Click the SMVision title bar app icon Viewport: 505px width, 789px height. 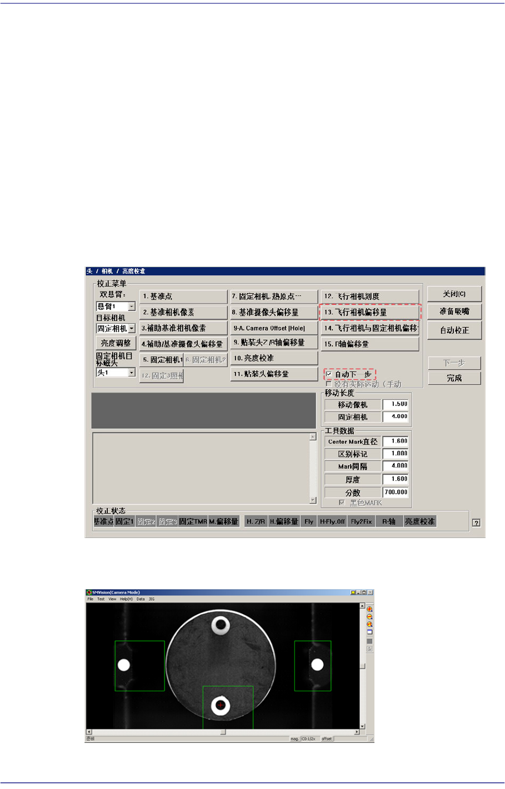(x=89, y=592)
